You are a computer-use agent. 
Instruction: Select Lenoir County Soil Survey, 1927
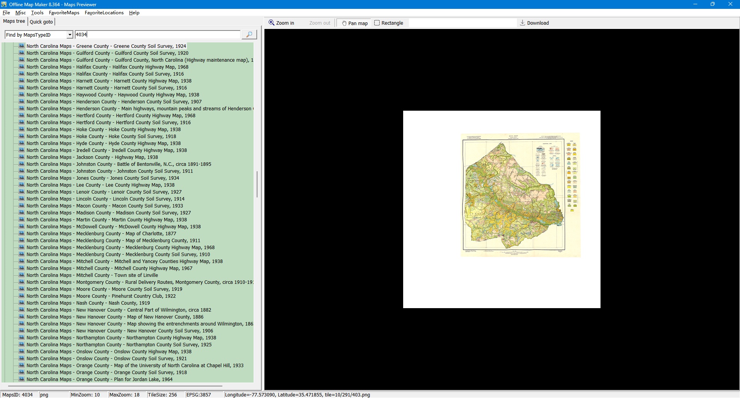[104, 192]
